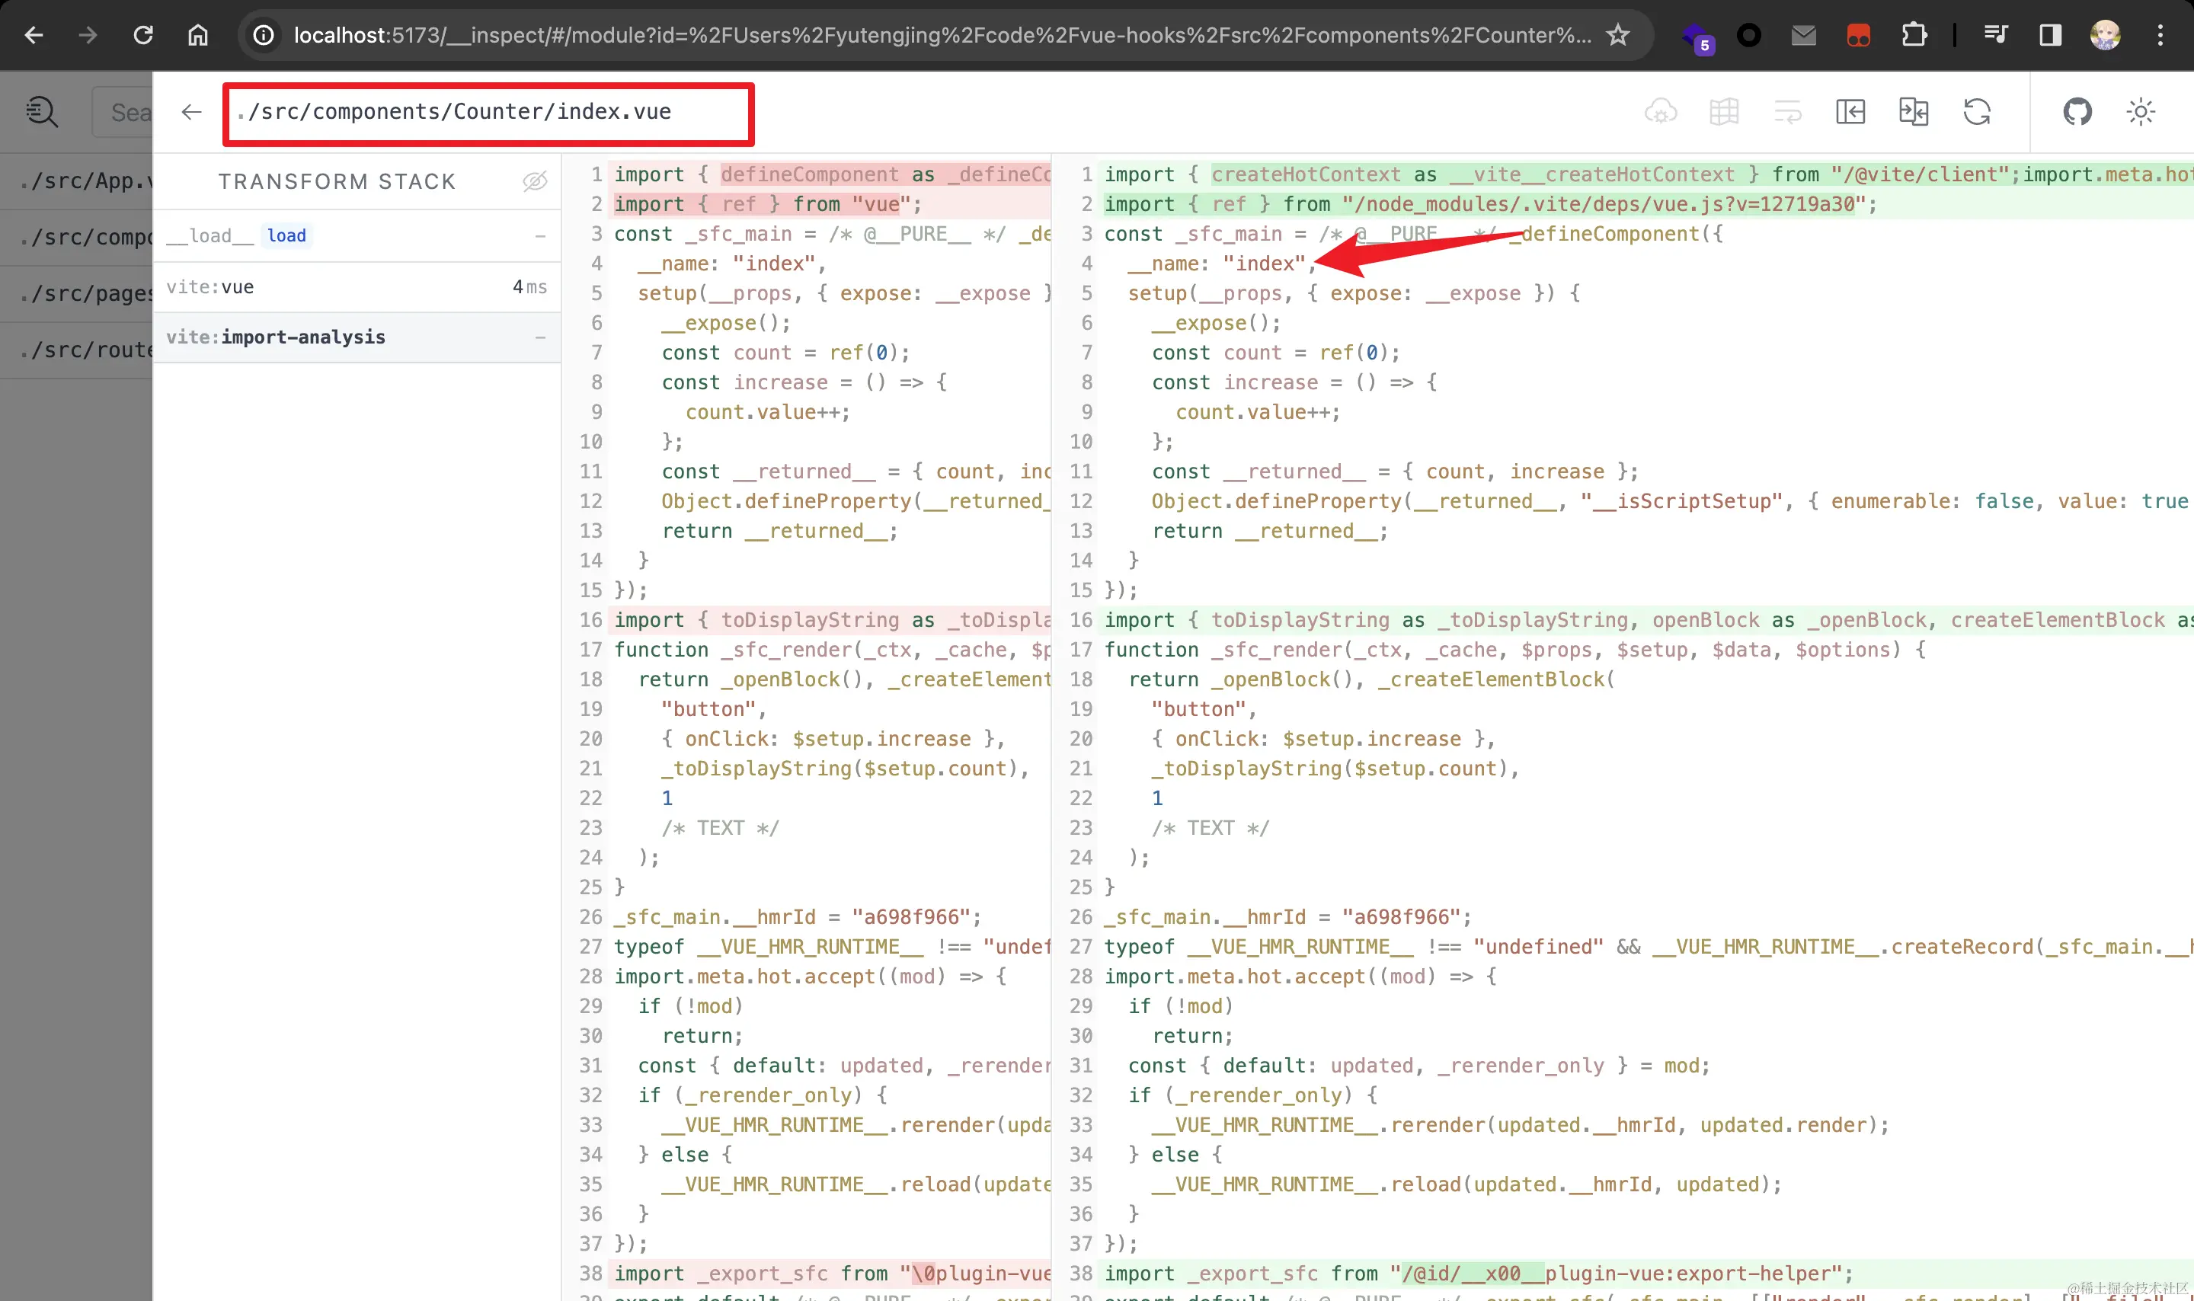This screenshot has width=2194, height=1301.
Task: Open the module graph view
Action: (1723, 111)
